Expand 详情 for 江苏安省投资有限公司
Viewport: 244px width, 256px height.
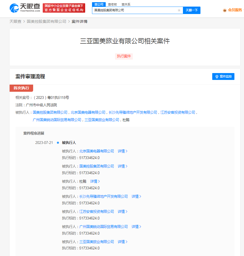pos(122,212)
